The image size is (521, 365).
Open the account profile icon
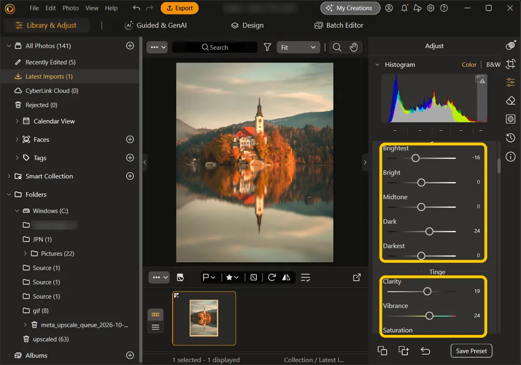(389, 8)
